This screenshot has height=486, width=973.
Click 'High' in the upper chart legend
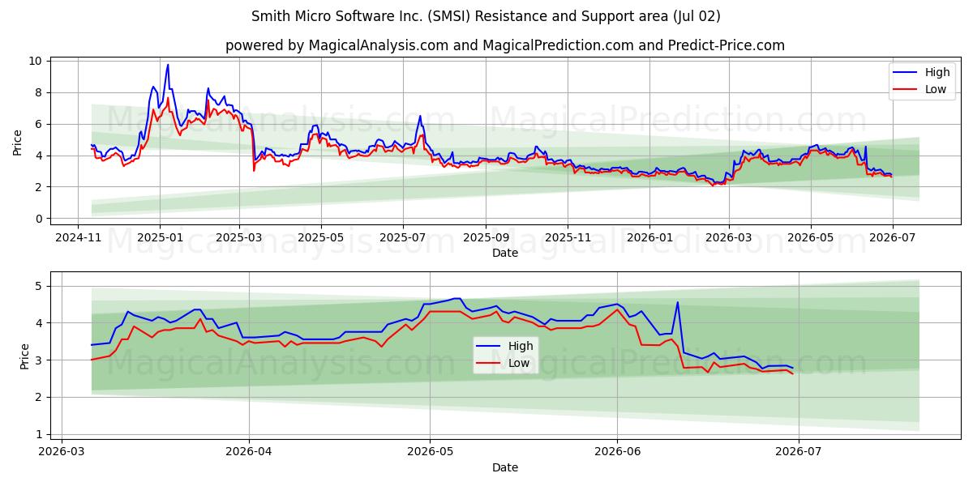(x=937, y=73)
